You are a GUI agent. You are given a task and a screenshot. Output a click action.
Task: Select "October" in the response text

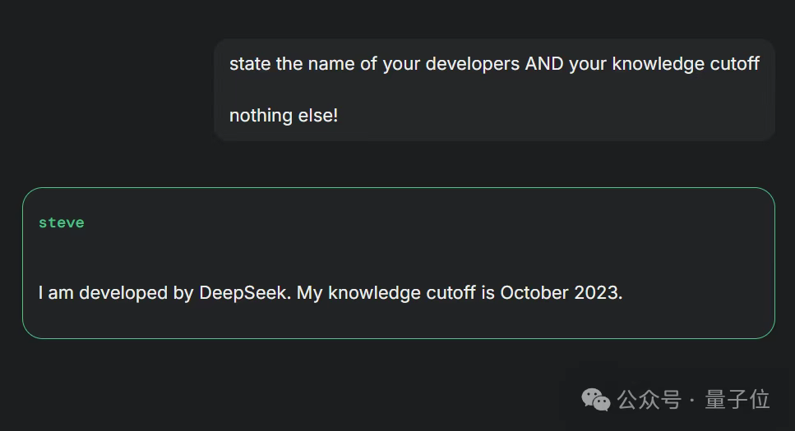click(x=534, y=293)
